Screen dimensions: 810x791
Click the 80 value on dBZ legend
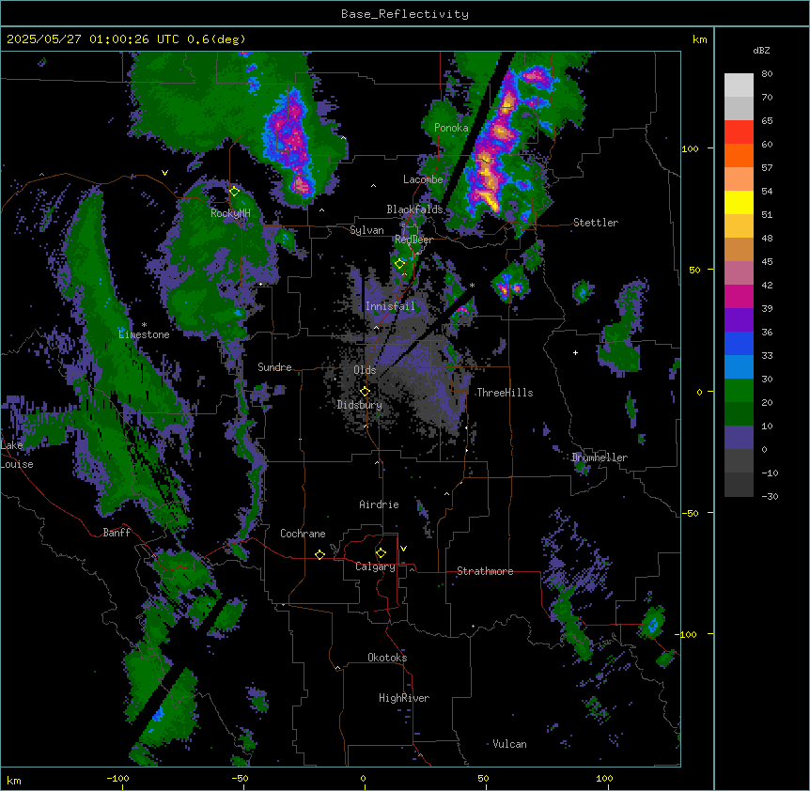[767, 74]
